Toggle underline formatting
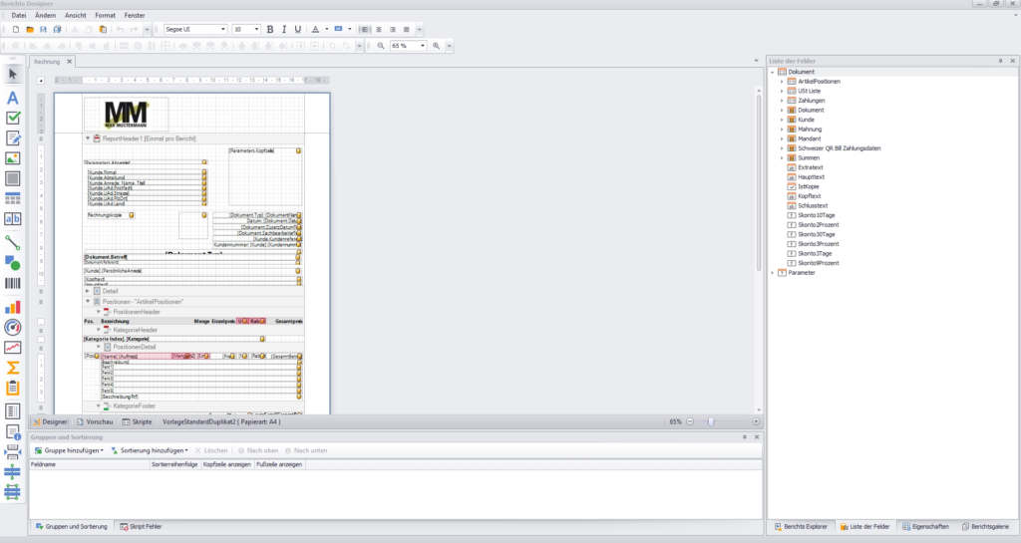1021x543 pixels. tap(297, 29)
